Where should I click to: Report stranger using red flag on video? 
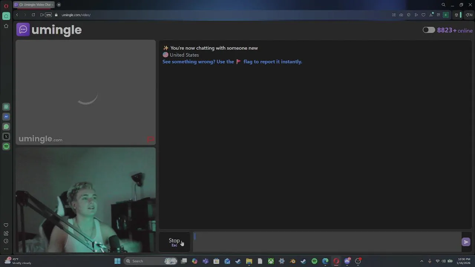click(x=150, y=139)
